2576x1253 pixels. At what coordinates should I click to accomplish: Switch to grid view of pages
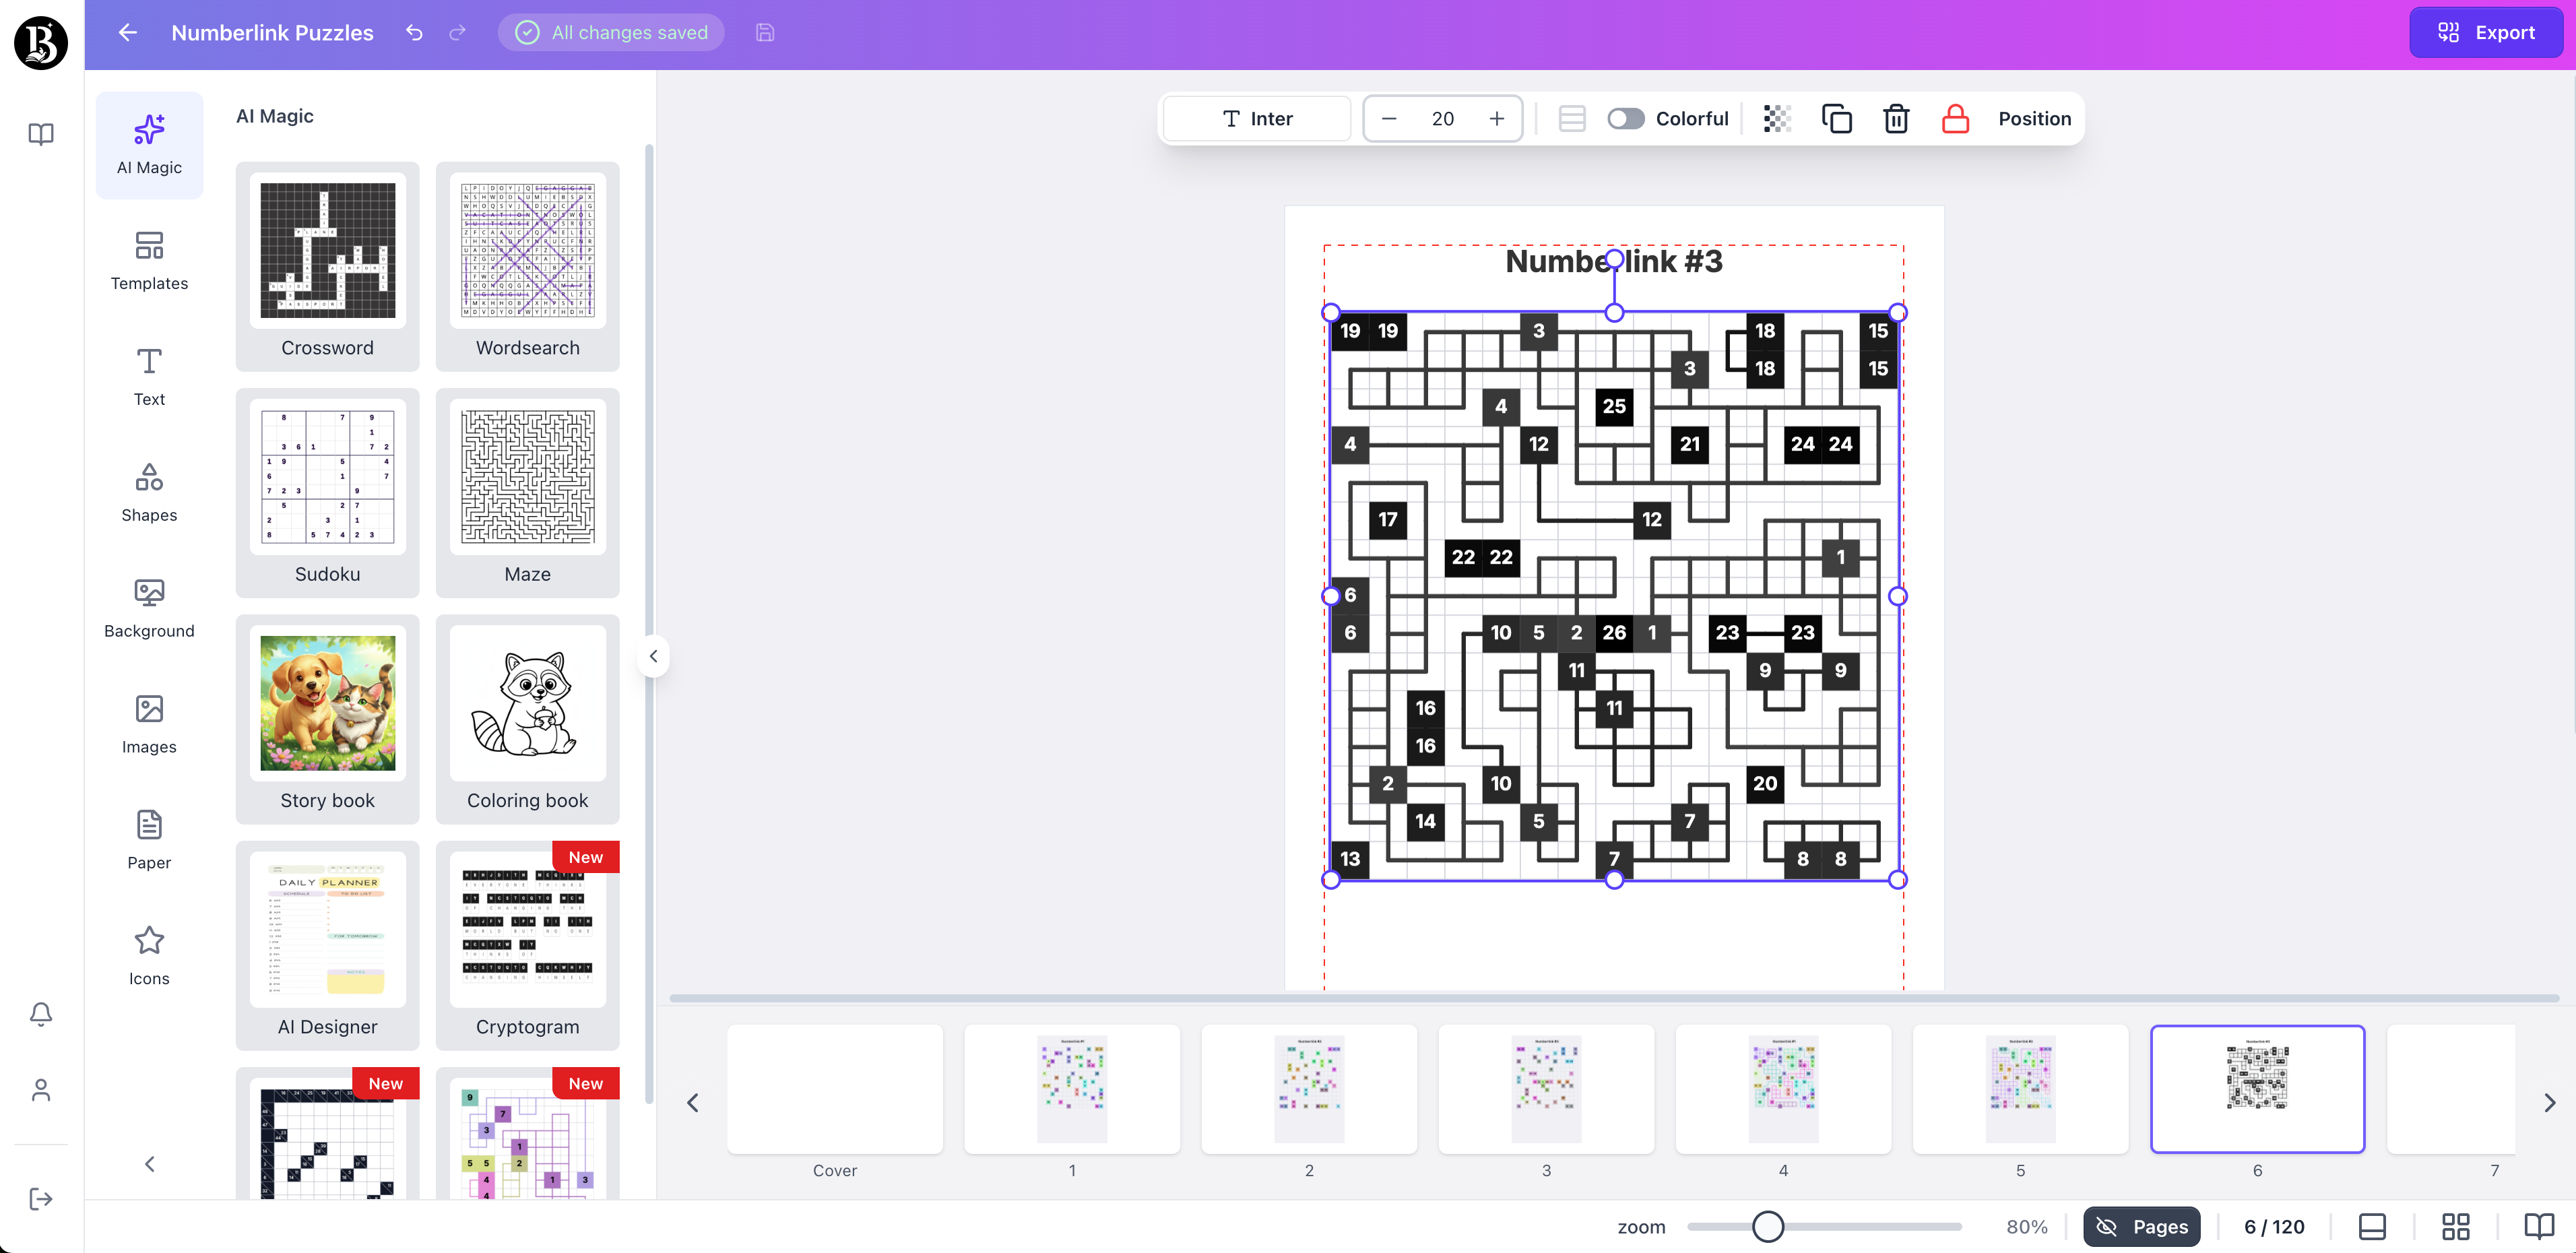pos(2457,1226)
